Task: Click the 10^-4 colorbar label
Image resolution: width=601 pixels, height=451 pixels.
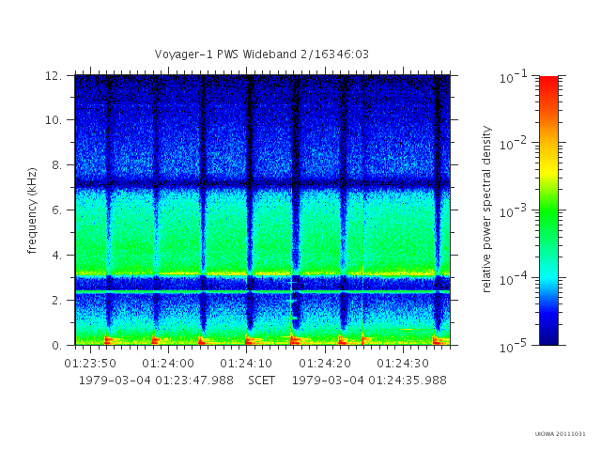Action: tap(515, 278)
